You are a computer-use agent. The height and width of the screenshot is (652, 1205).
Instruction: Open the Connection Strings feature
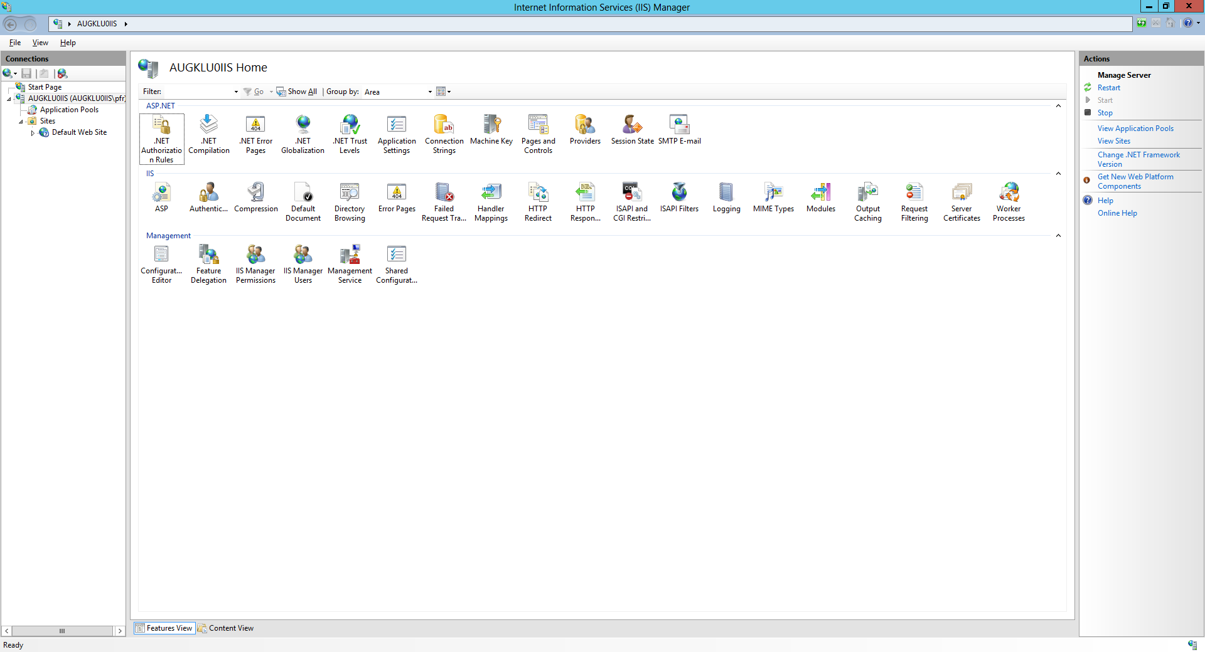pyautogui.click(x=444, y=134)
